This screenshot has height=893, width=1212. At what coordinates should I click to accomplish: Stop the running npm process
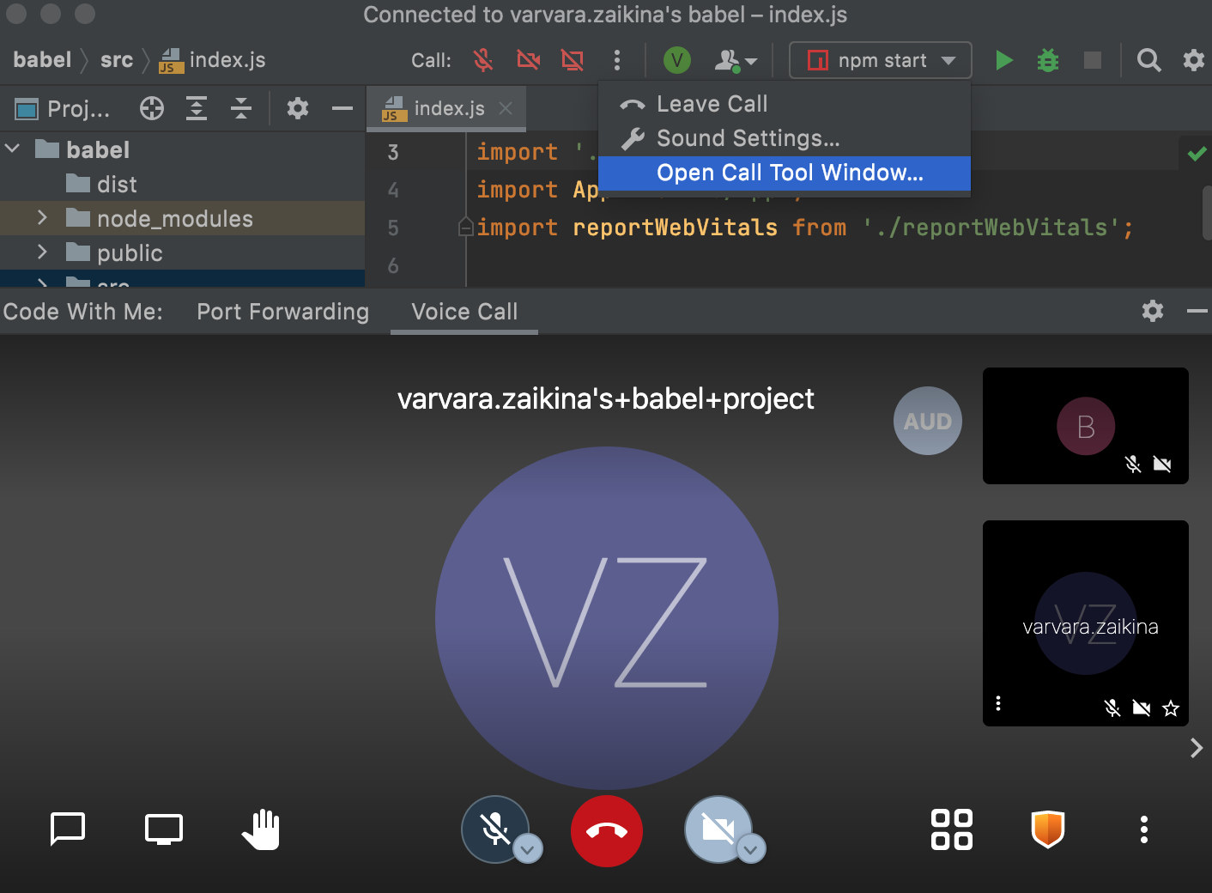(x=1091, y=60)
